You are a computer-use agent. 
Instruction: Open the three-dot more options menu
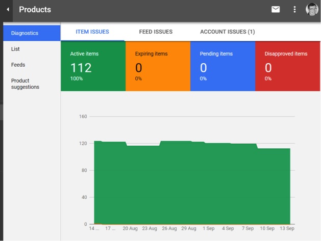coord(294,9)
